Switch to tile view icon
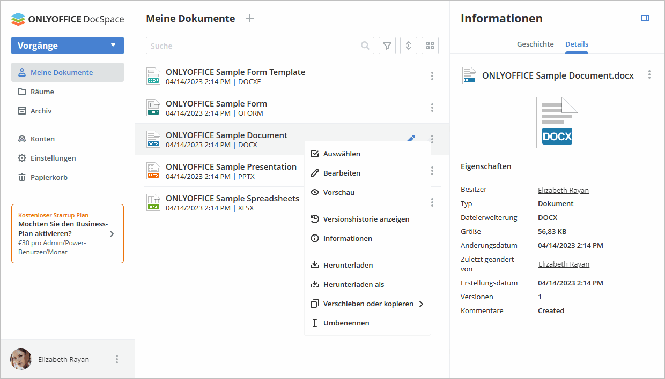Viewport: 665px width, 379px height. [430, 46]
